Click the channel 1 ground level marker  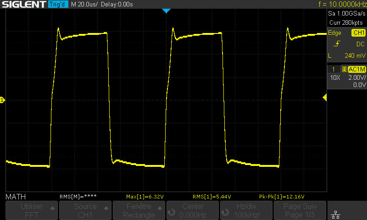(2, 100)
